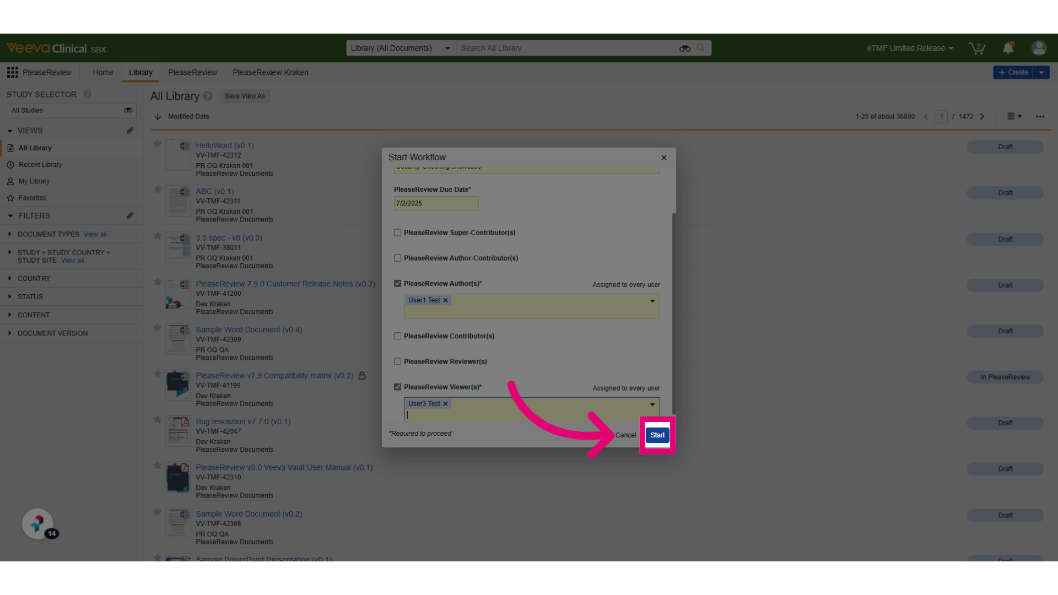Check PleaseReview Super-Contributor(s) checkbox
Viewport: 1058px width, 595px height.
397,232
